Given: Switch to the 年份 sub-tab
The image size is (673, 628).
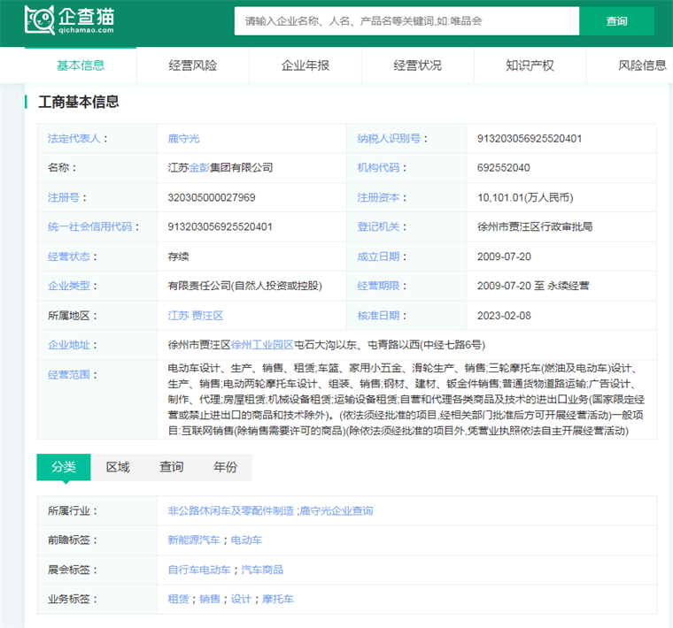Looking at the screenshot, I should tap(225, 467).
